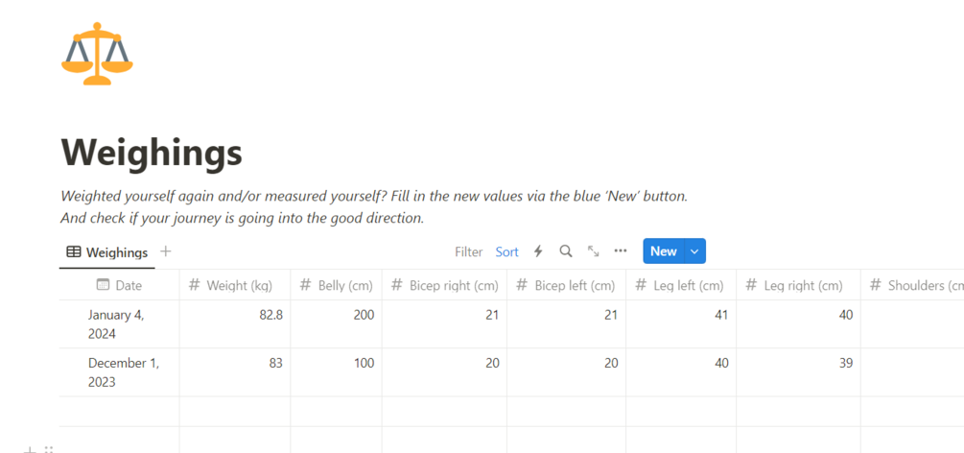Screen dimensions: 964x453
Task: Click the search magnifier icon
Action: click(566, 251)
